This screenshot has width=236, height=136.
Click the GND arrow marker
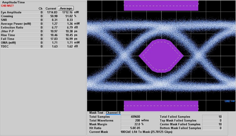[230, 101]
